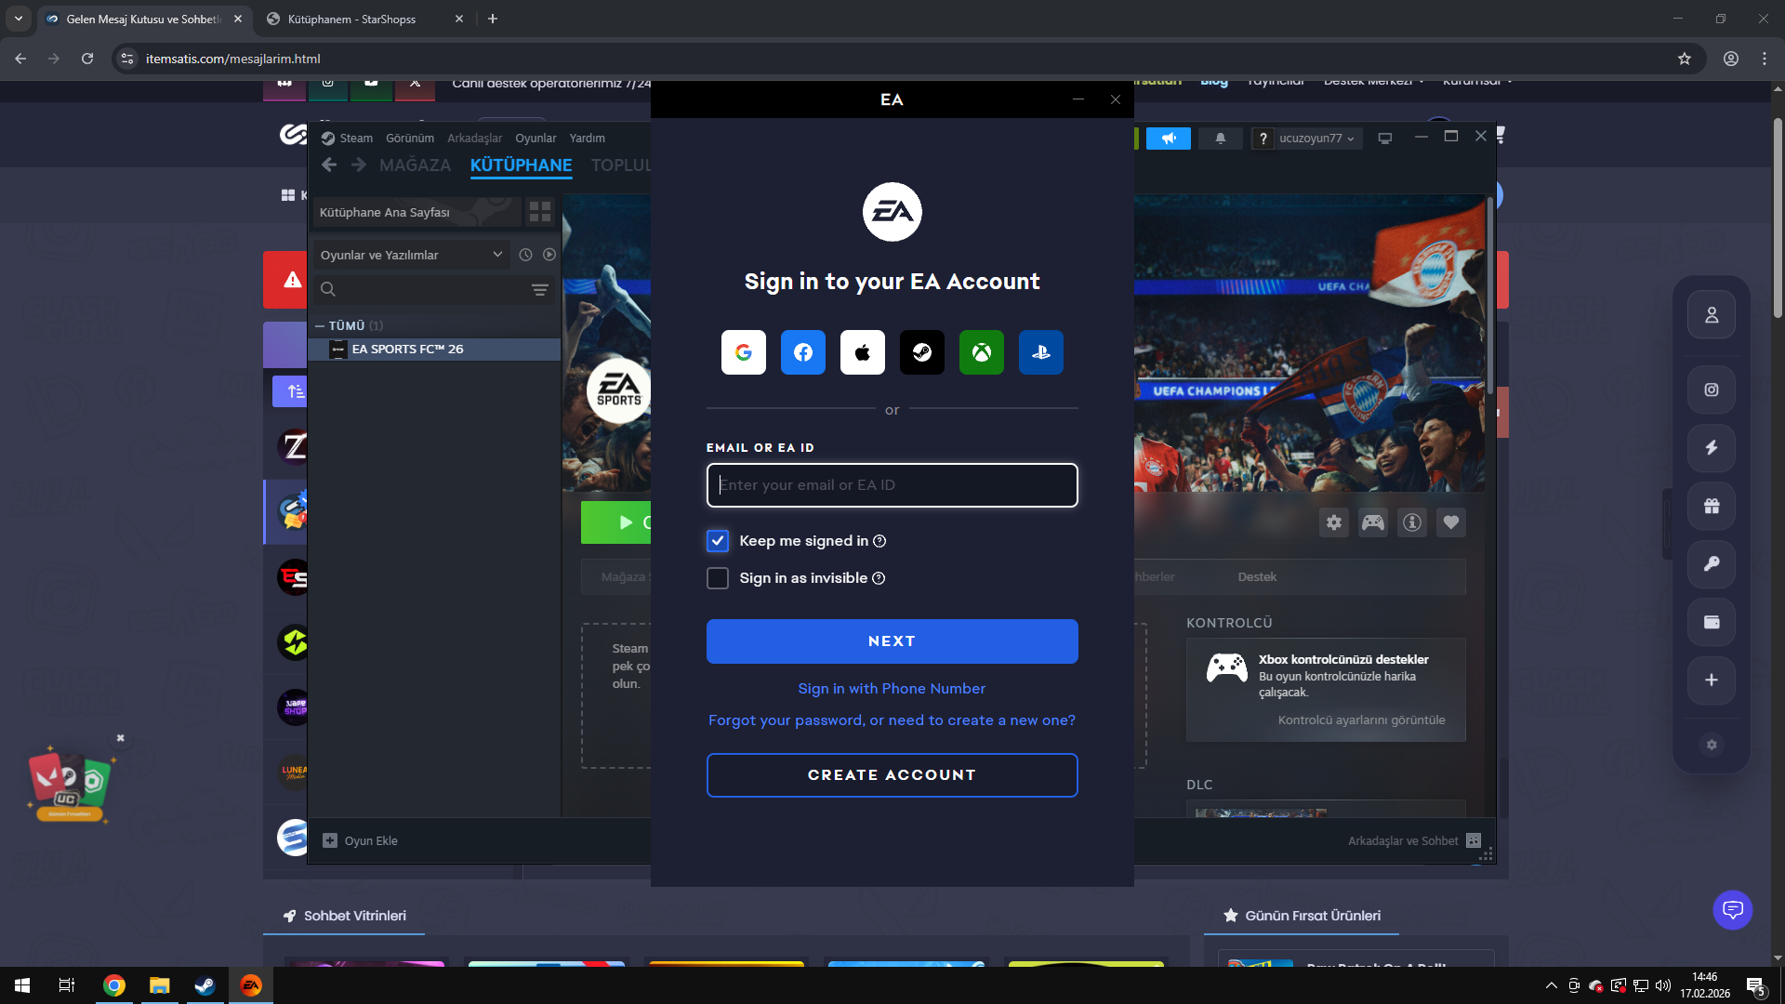Enable Sign in as invisible checkbox

pyautogui.click(x=718, y=578)
